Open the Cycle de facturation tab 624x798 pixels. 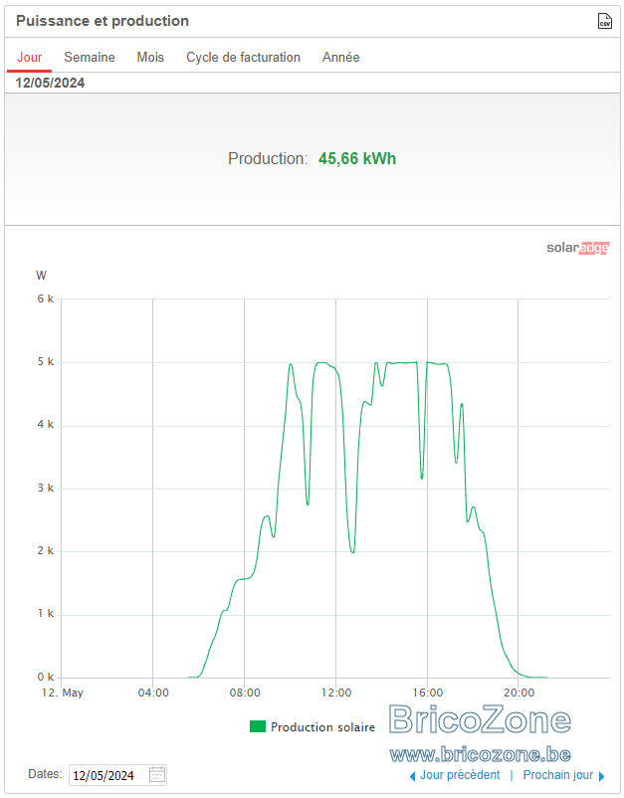pos(243,57)
